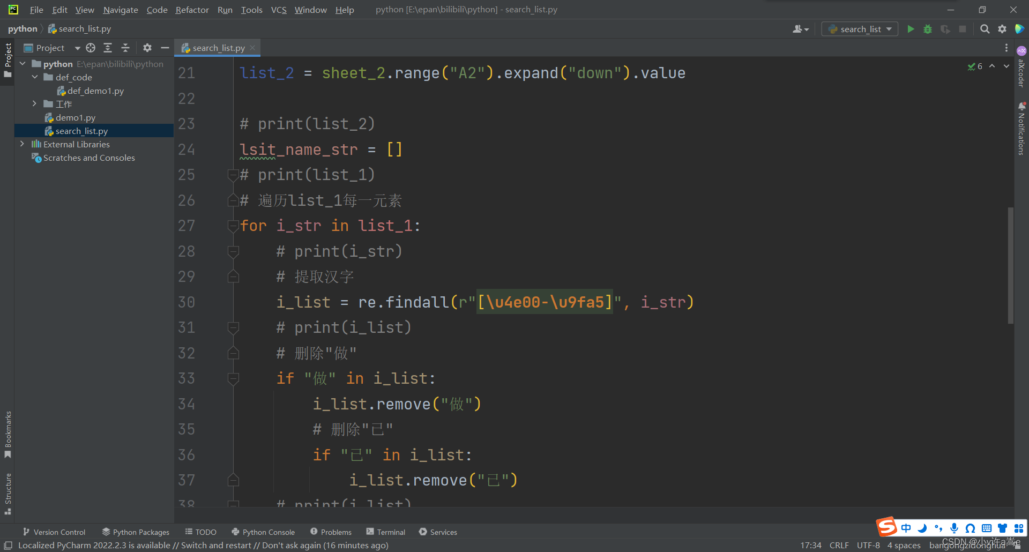Open the search_list run configuration dropdown
Screen dimensions: 1029x552
(x=888, y=29)
